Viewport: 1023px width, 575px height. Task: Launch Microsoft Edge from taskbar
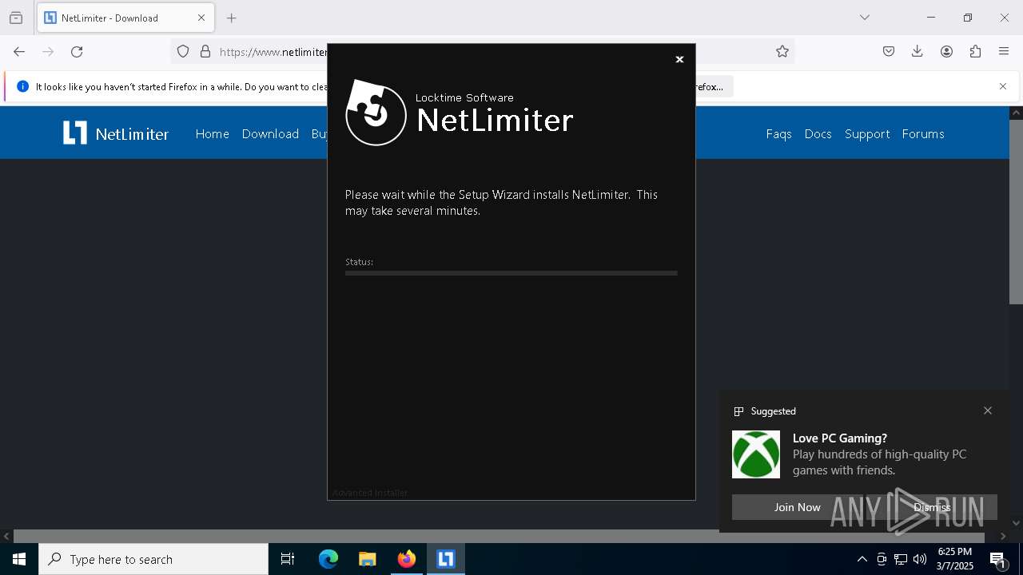click(328, 559)
